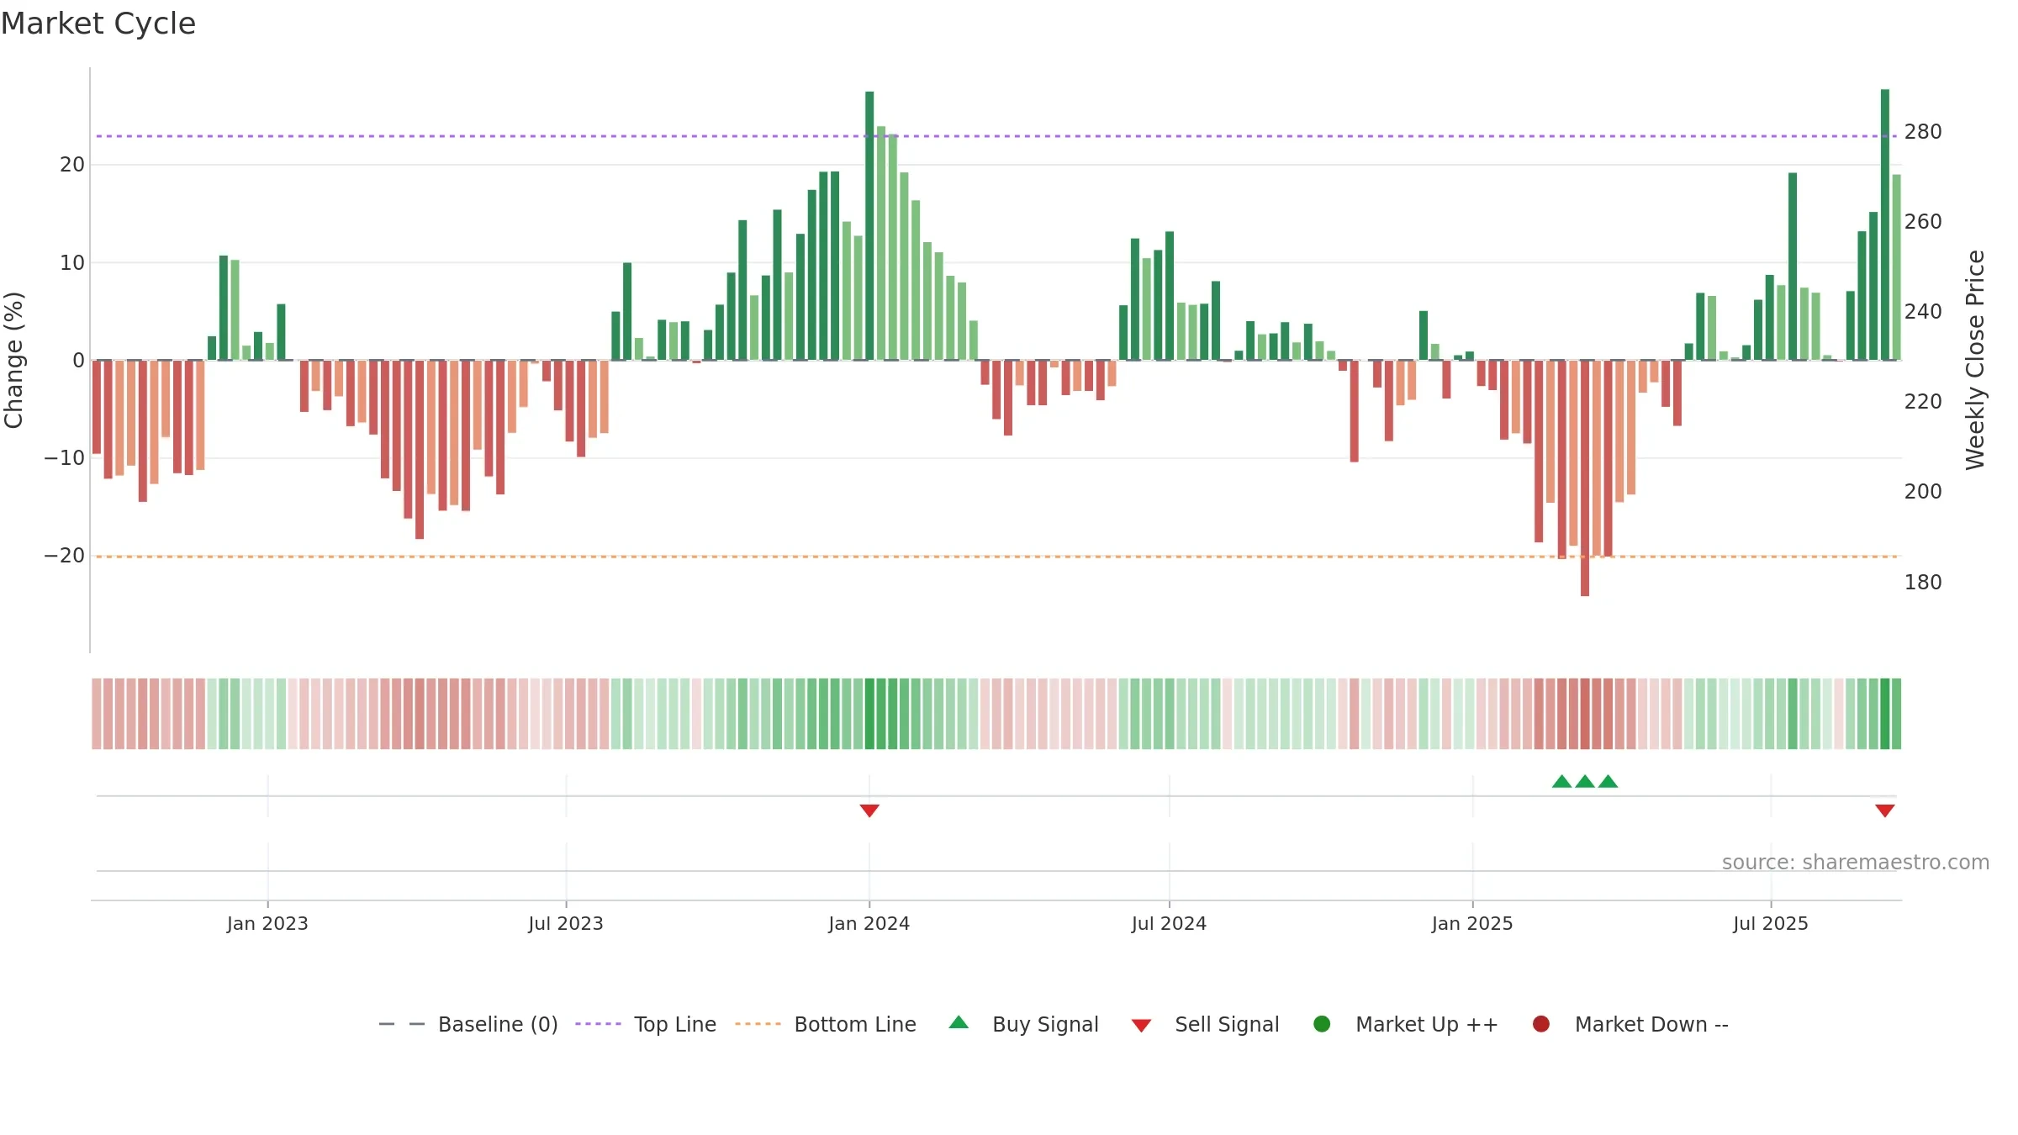Image resolution: width=2018 pixels, height=1135 pixels.
Task: Click the darkest green heatmap cell at Jan 2024
Action: click(869, 714)
